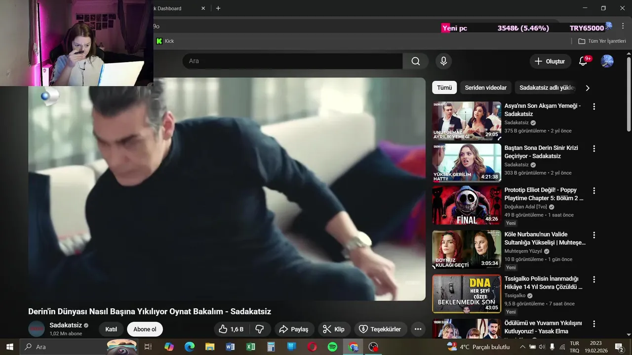Open Poppy Playtime Chapter 5 thumbnail

point(467,205)
